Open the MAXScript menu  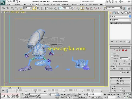93,4
